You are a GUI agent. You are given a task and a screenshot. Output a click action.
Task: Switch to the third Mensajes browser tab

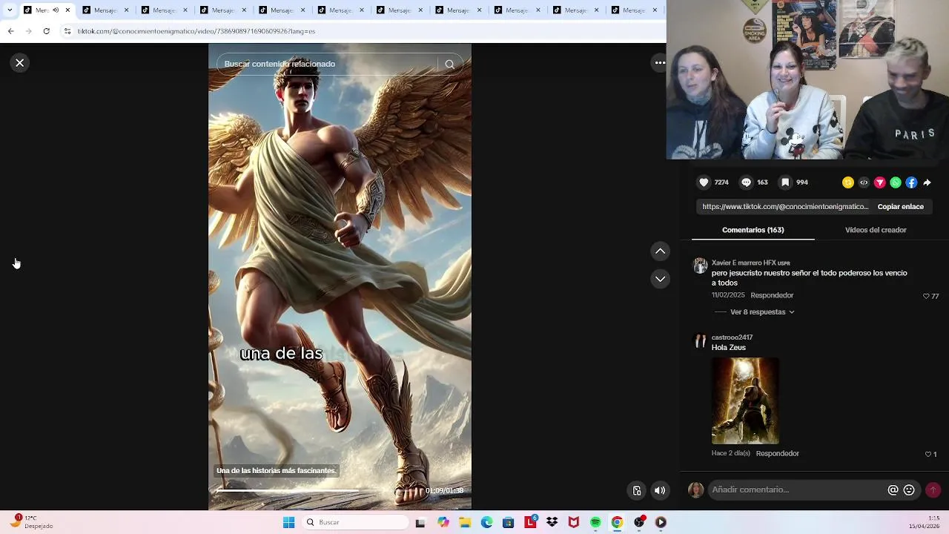click(164, 10)
